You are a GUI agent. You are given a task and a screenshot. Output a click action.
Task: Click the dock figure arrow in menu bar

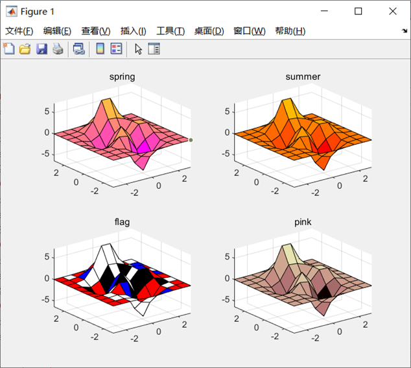(x=405, y=31)
